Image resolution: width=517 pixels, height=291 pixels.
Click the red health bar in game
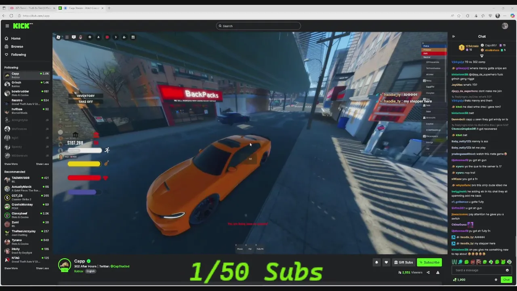click(x=84, y=177)
